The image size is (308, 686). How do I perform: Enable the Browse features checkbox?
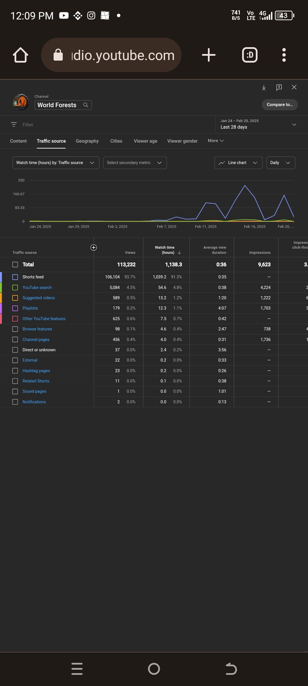pyautogui.click(x=15, y=329)
